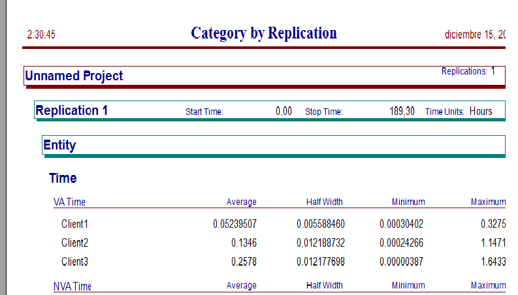Screen dimensions: 518x295
Task: Click the Half Width column header in VA Time
Action: click(x=325, y=202)
